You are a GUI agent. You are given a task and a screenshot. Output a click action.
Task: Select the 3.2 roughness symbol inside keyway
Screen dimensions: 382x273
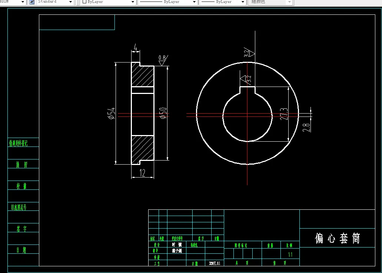pyautogui.click(x=246, y=79)
